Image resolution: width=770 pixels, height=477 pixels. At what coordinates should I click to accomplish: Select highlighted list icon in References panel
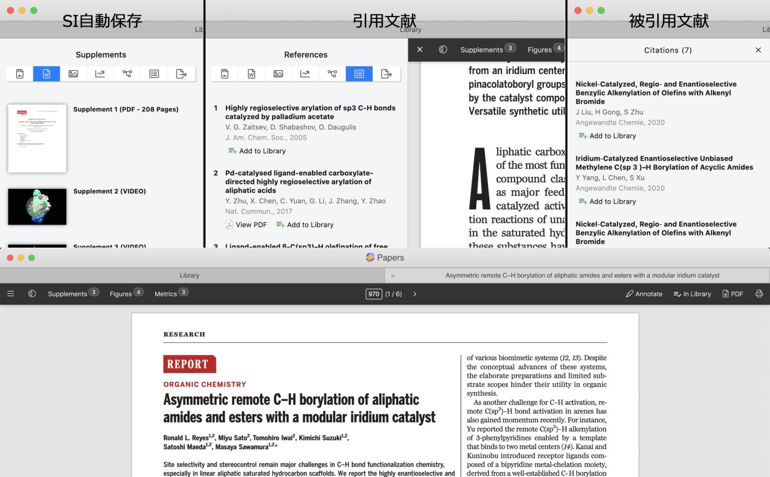pos(359,74)
